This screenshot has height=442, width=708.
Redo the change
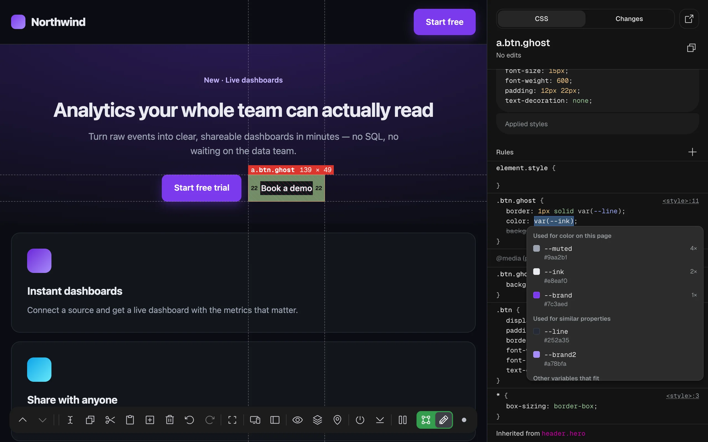click(x=210, y=420)
